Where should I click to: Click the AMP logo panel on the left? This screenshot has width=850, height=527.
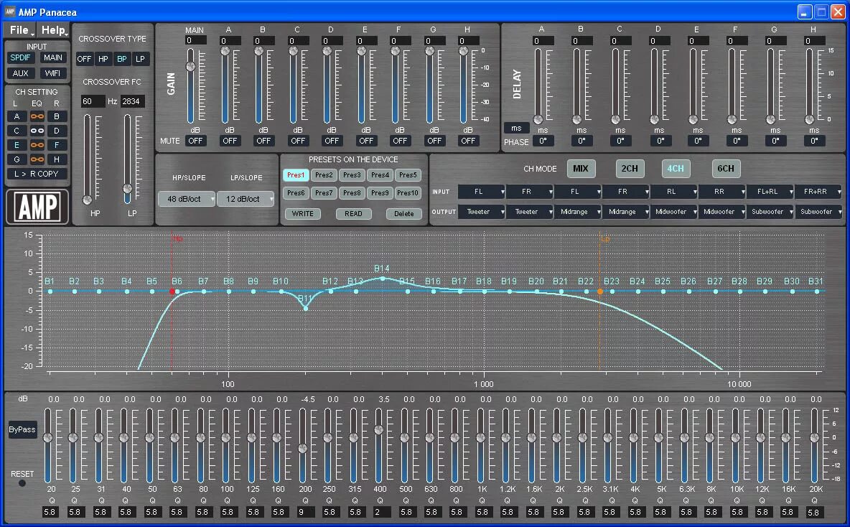click(37, 207)
